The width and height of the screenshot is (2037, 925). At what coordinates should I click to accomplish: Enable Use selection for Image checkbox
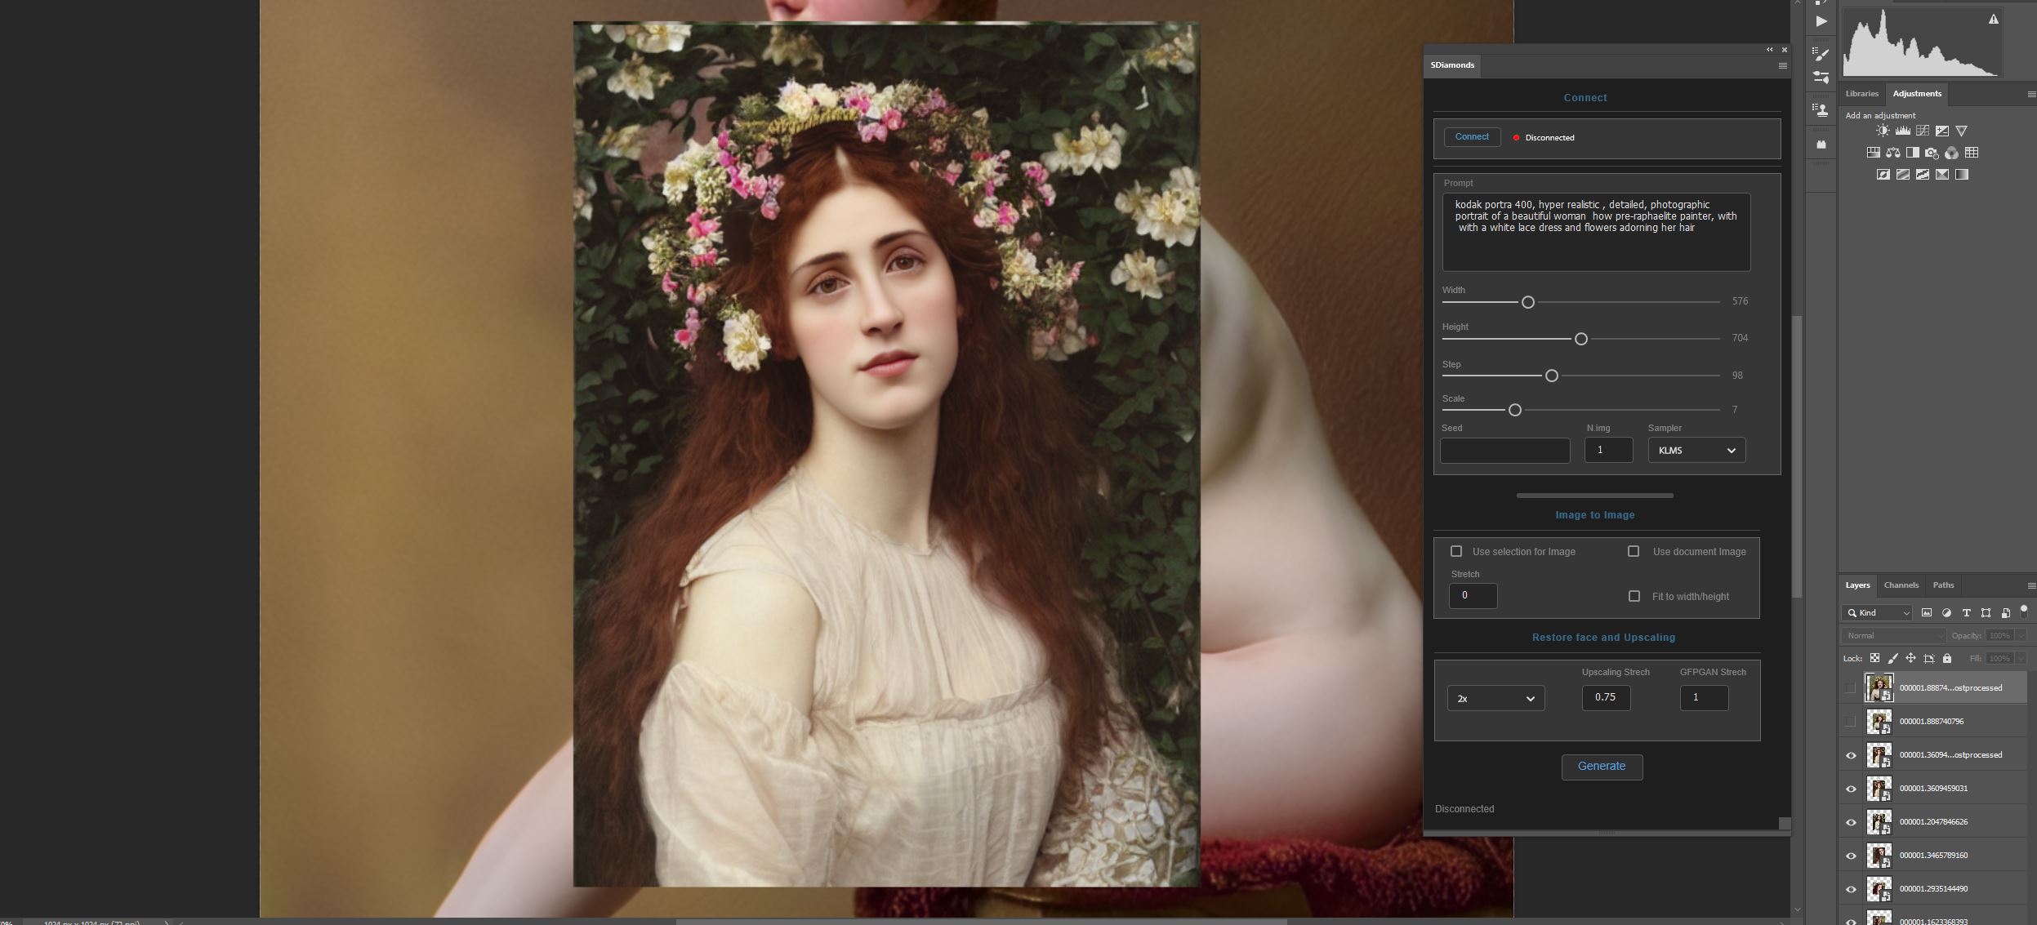click(1456, 552)
